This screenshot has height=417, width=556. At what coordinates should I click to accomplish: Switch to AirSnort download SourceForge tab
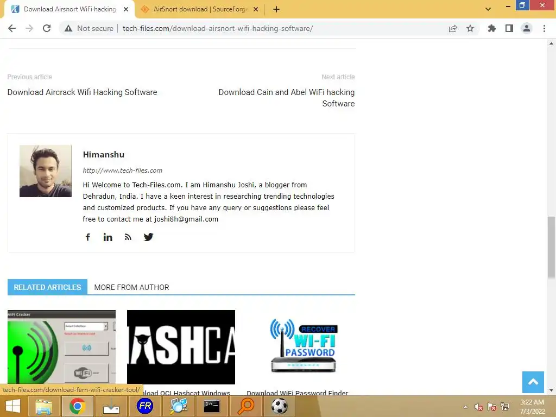pos(200,9)
